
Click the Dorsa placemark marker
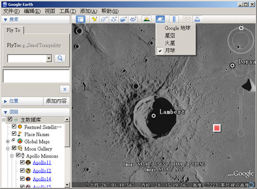(x=232, y=65)
